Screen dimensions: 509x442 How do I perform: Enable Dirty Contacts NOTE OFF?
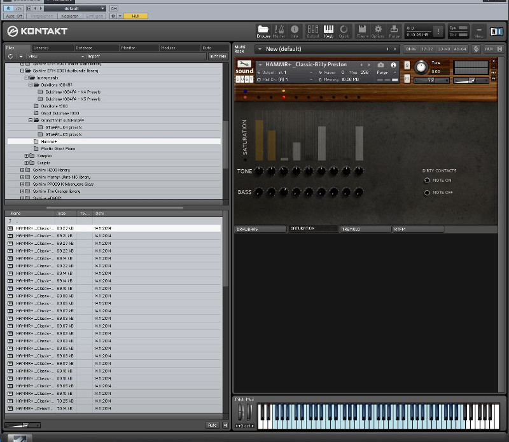tap(427, 193)
